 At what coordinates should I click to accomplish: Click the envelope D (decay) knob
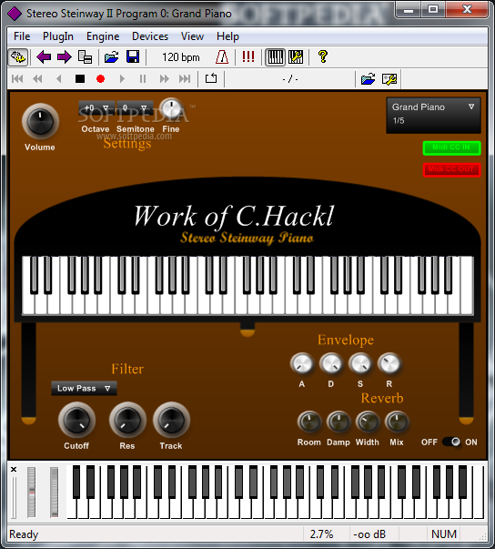click(x=331, y=364)
